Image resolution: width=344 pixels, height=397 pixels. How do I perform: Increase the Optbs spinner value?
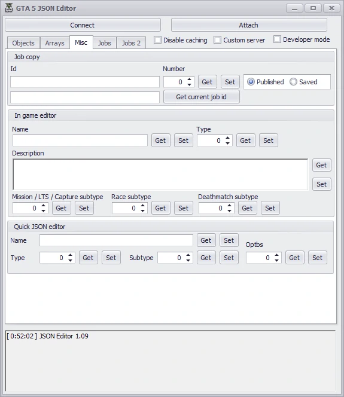tap(276, 255)
